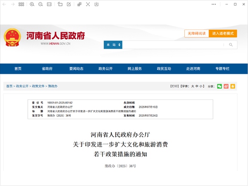
Task: Click the zoom in magnifier icon
Action: pos(32,4)
